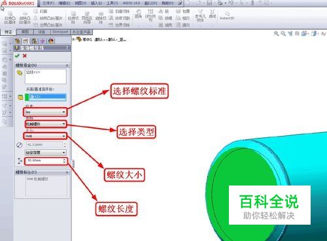Select the Swept Boss (扫描) tool

(x=41, y=11)
